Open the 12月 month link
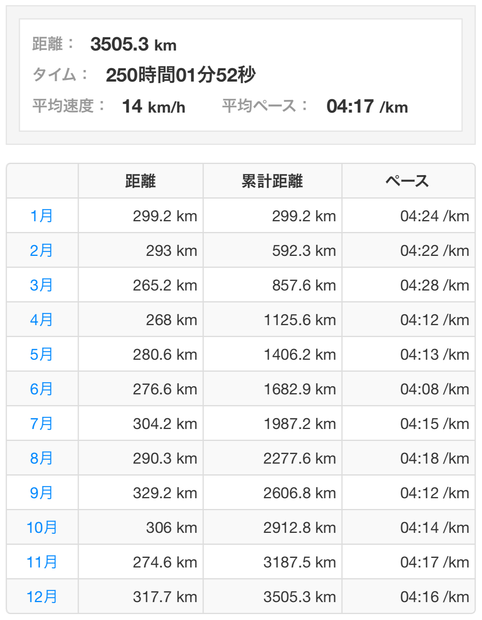 41,597
